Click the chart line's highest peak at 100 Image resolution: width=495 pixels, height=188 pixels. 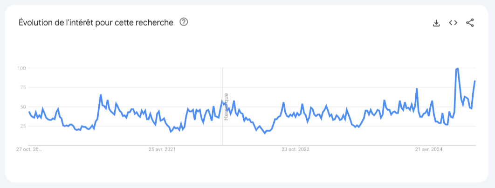pos(457,68)
